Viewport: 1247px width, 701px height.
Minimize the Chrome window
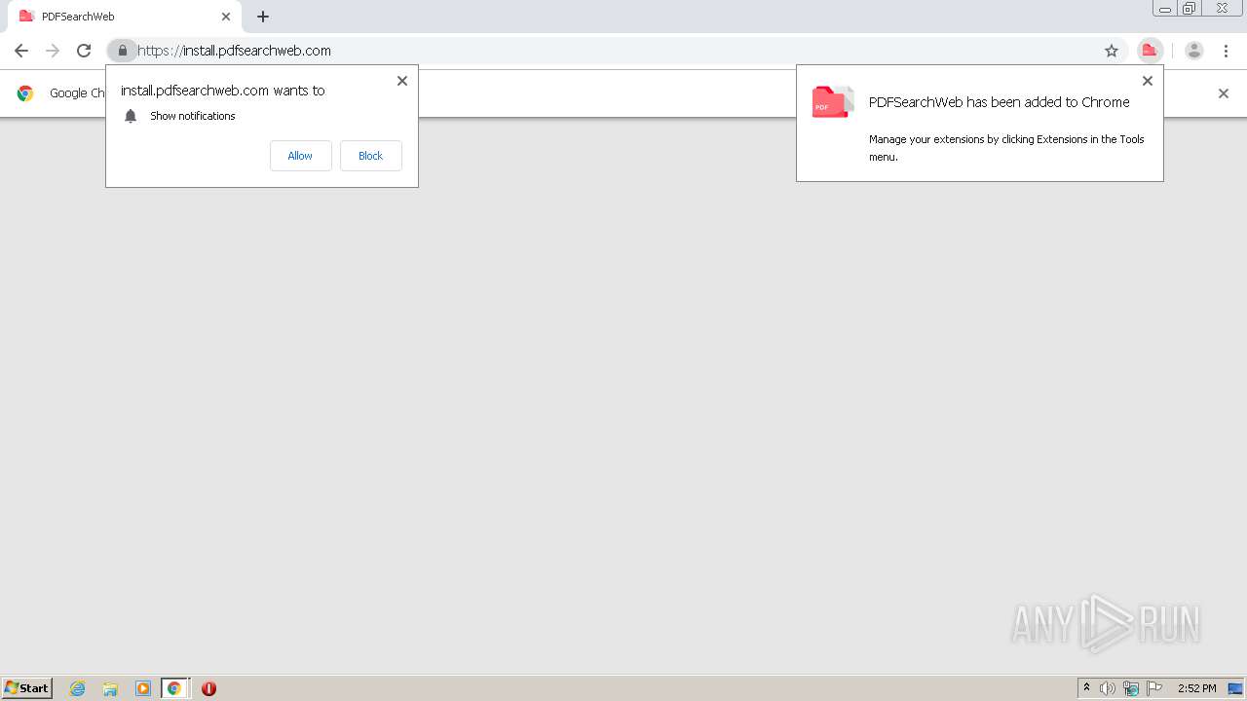(x=1165, y=9)
